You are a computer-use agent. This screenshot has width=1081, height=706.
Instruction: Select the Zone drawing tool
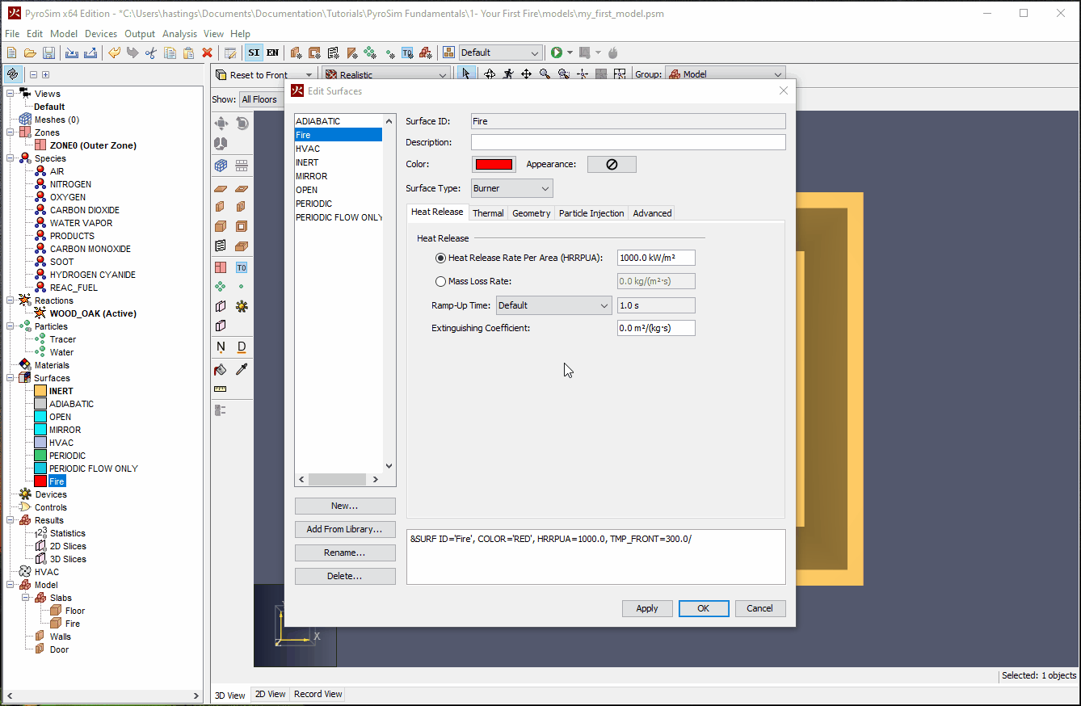(221, 267)
